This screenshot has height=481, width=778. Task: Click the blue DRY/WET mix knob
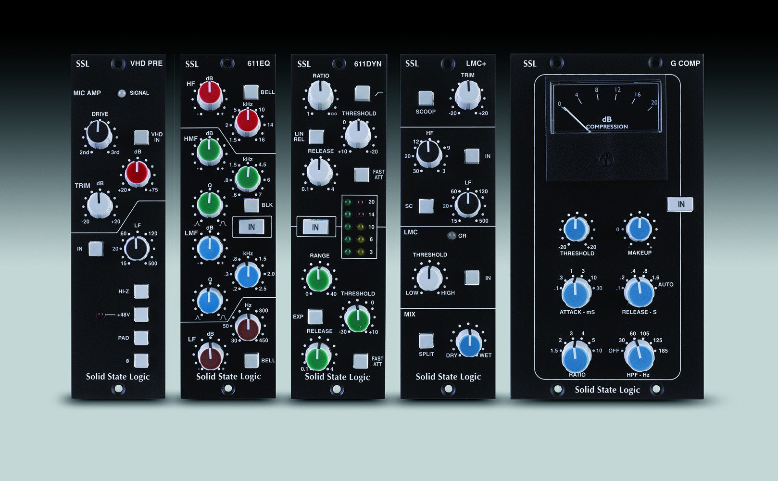tap(468, 342)
